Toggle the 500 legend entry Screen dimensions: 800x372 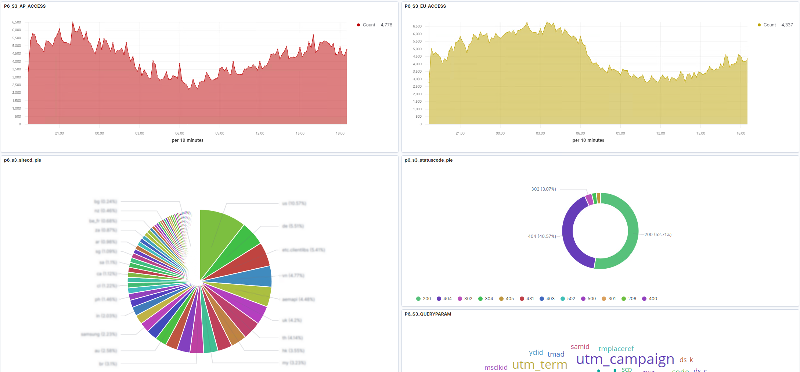588,299
